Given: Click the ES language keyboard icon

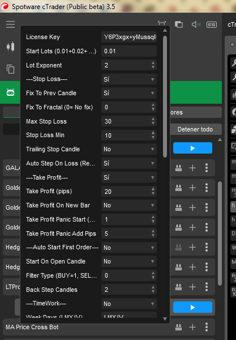Looking at the screenshot, I should pyautogui.click(x=212, y=25).
